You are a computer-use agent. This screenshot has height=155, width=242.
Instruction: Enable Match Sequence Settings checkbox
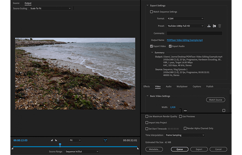(x=151, y=12)
